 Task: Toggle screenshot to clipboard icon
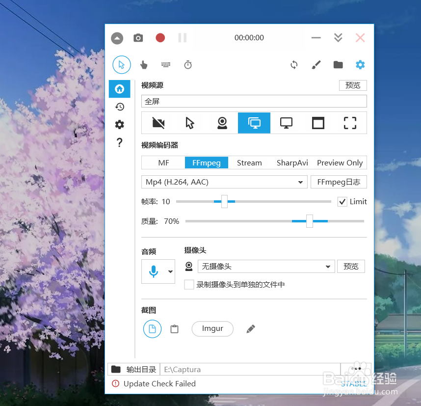pos(175,329)
